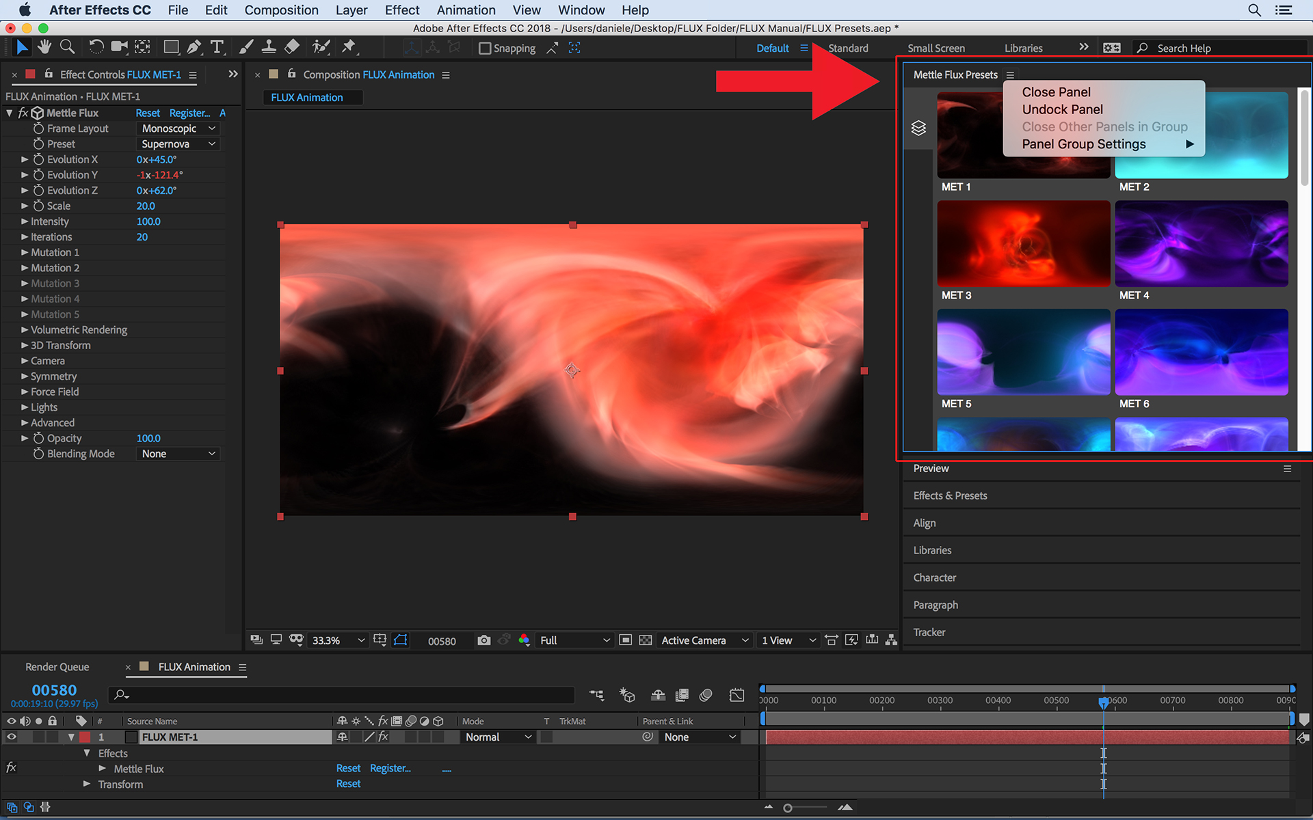
Task: Toggle stopwatch for Opacity property
Action: [38, 438]
